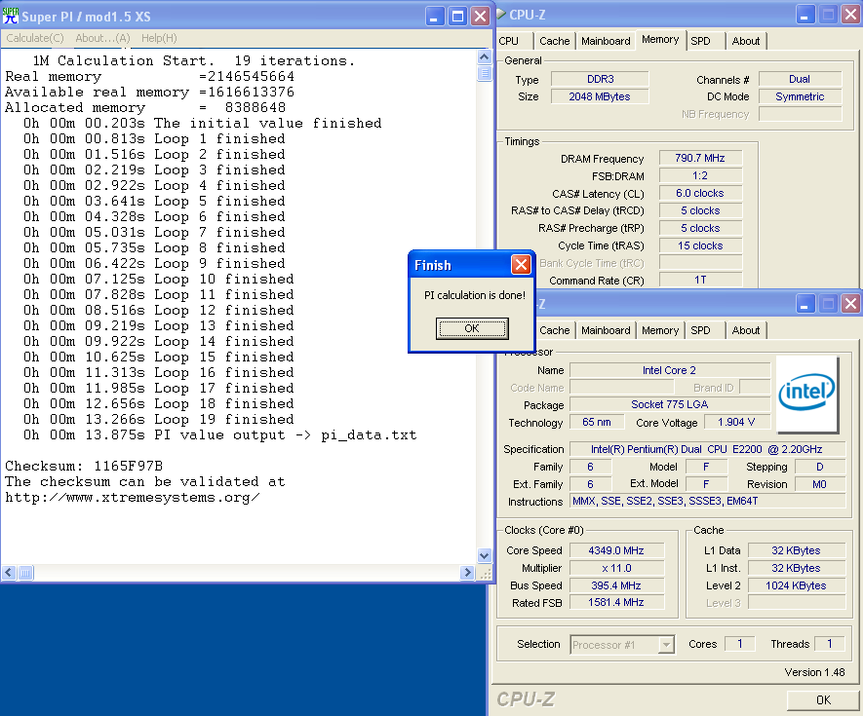This screenshot has width=864, height=716.
Task: Click Super PI horizontal scrollbar right arrow
Action: click(x=467, y=573)
